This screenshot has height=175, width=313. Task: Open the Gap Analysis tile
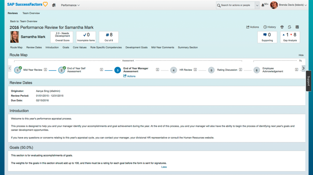(x=290, y=37)
